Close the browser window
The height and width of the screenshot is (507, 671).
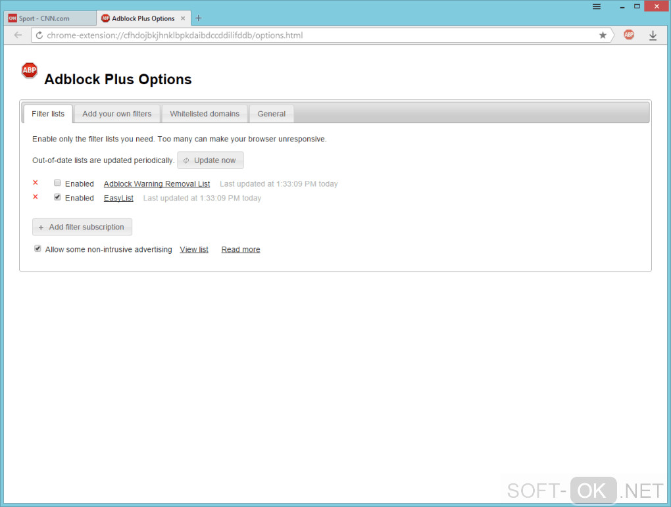(x=657, y=7)
